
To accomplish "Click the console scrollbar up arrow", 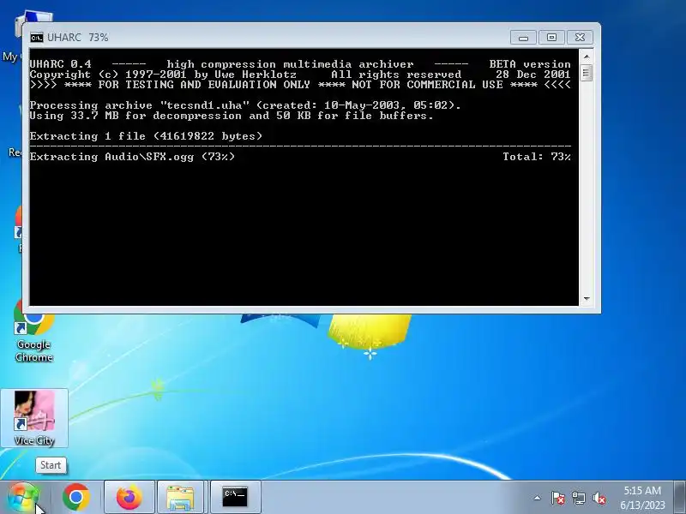I will [x=587, y=57].
